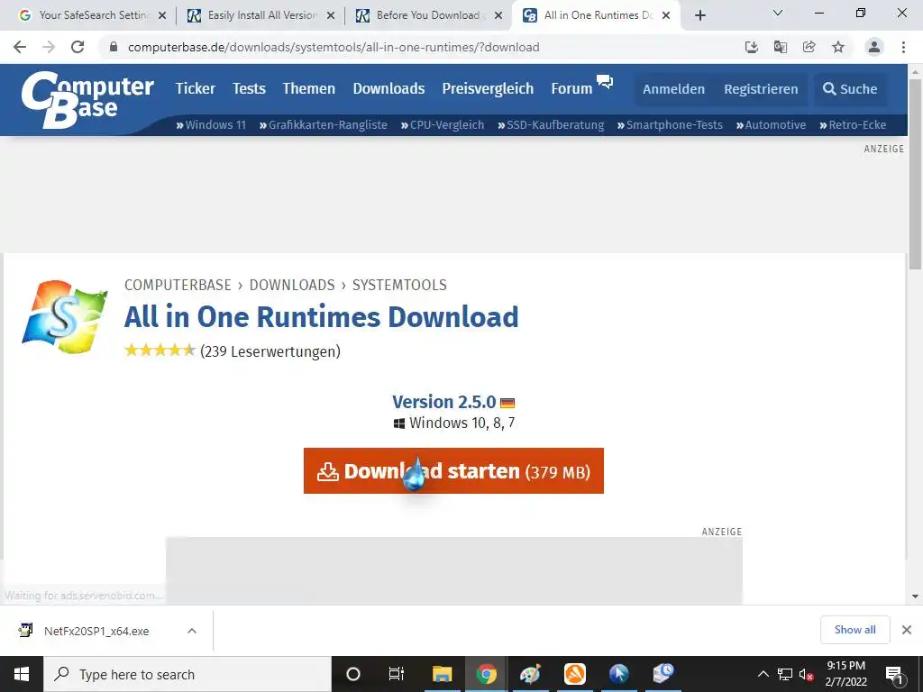Image resolution: width=923 pixels, height=692 pixels.
Task: Click the browser forward arrow
Action: pyautogui.click(x=49, y=47)
